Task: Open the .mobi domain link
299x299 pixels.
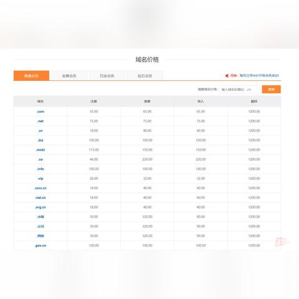Action: [40, 149]
